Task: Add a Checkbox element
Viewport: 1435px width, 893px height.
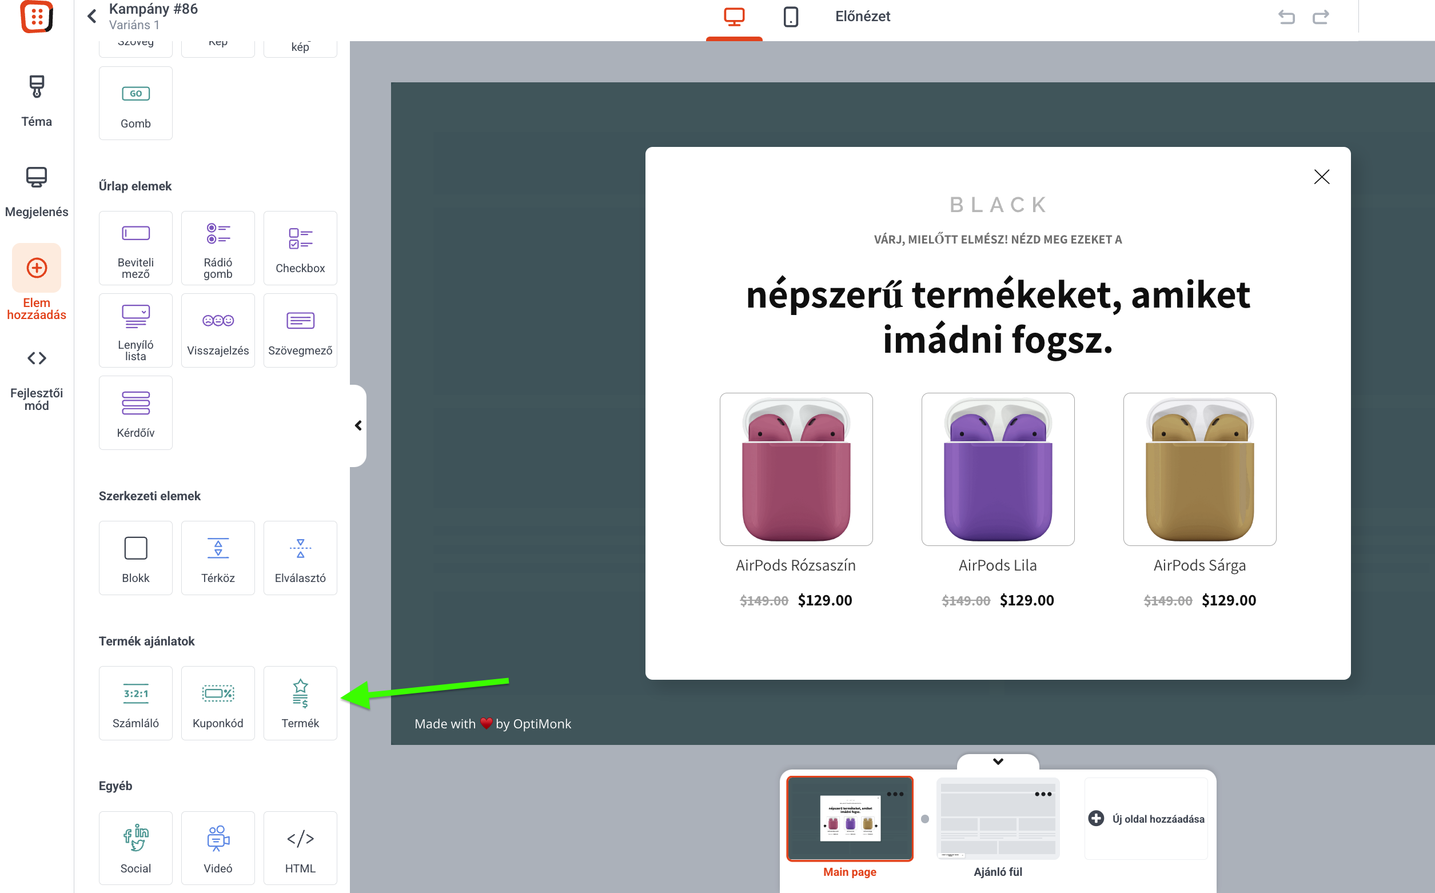Action: [300, 248]
